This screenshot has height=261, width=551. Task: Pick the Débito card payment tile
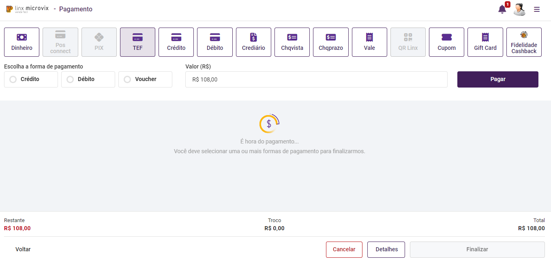(214, 42)
